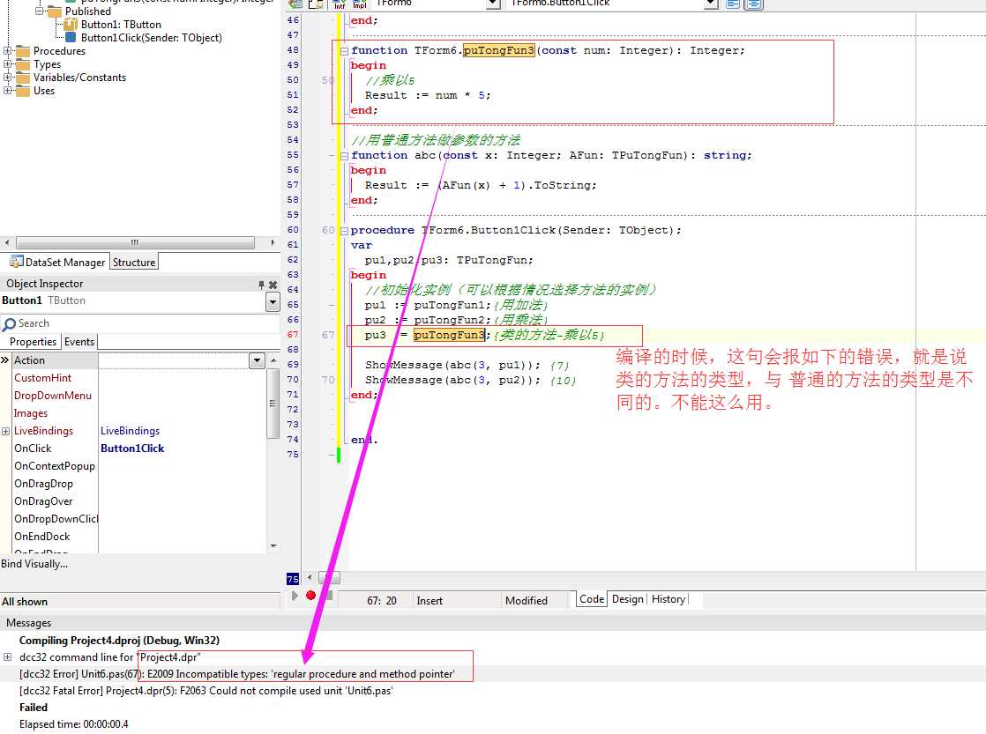The width and height of the screenshot is (986, 734).
Task: Switch to the History tab
Action: point(668,599)
